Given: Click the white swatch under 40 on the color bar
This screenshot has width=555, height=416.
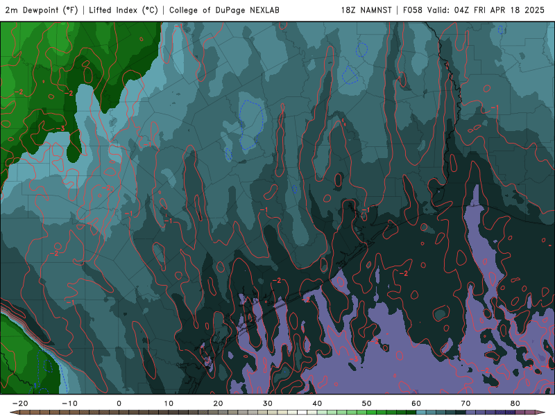Looking at the screenshot, I should [x=302, y=412].
